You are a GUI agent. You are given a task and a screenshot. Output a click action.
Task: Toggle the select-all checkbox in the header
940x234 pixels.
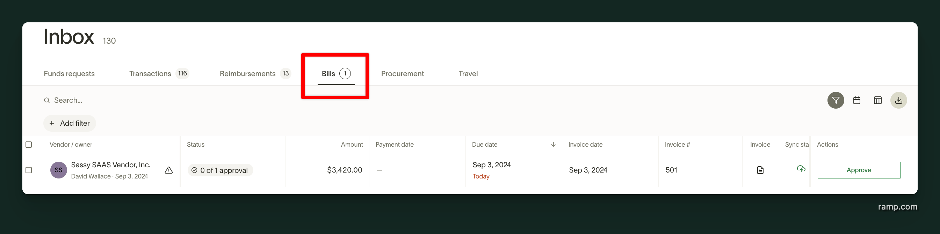pos(28,145)
